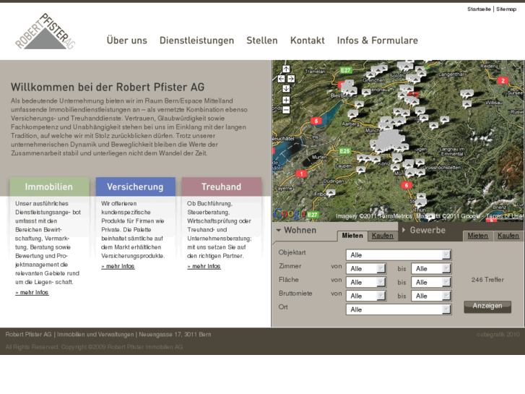Pan the map down arrow

[286, 88]
